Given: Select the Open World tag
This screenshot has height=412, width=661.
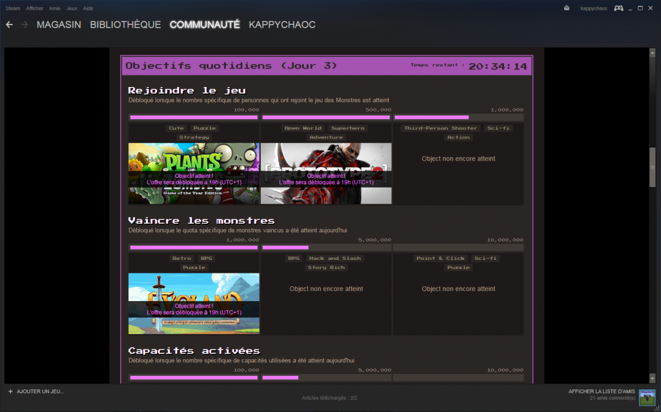Looking at the screenshot, I should point(303,128).
